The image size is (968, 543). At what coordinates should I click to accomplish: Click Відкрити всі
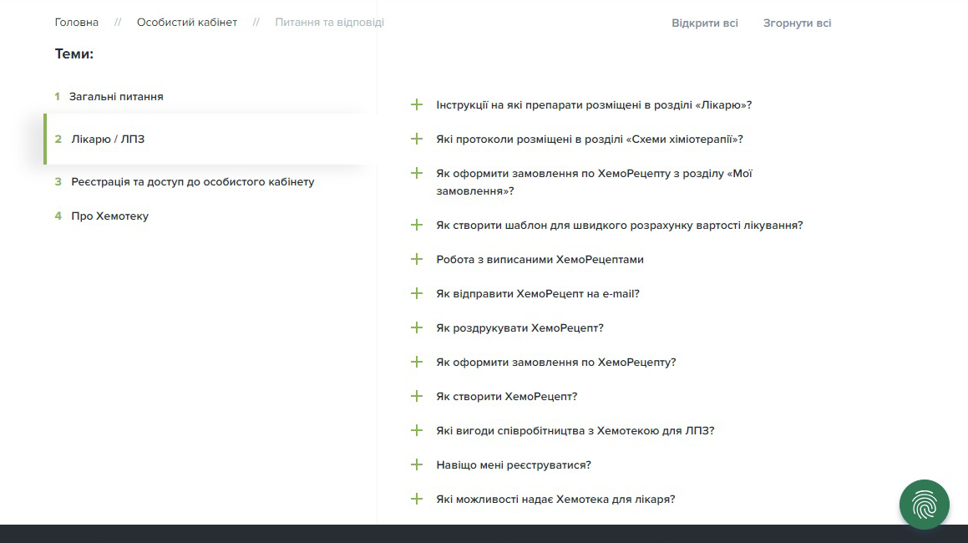click(704, 23)
